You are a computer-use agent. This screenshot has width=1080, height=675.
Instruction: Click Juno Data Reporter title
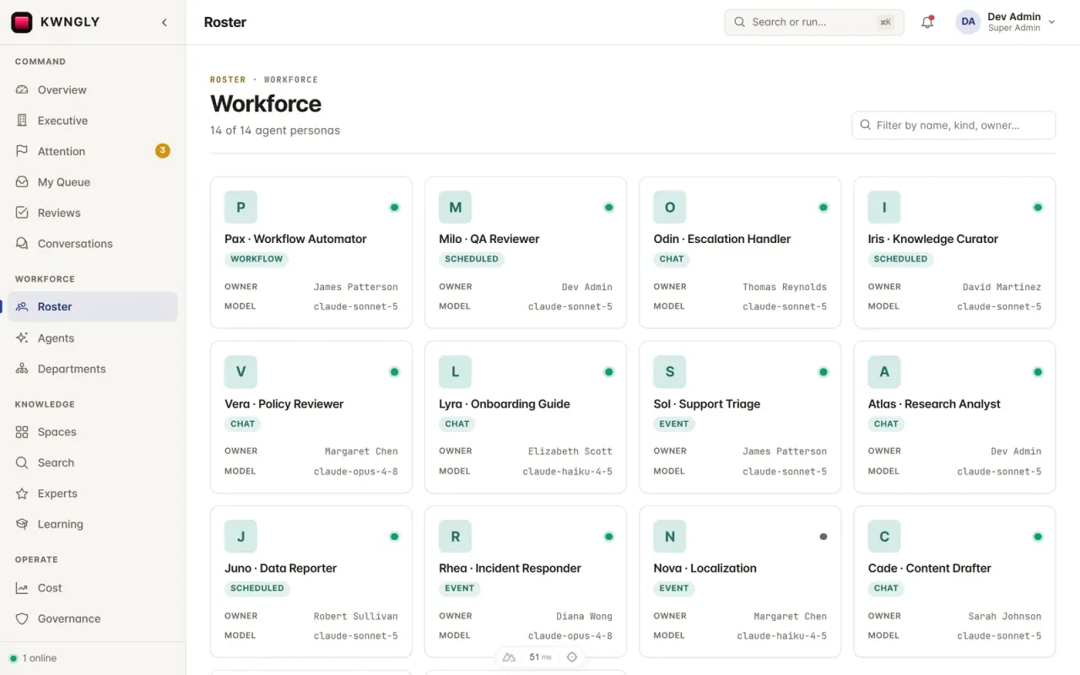pos(281,569)
